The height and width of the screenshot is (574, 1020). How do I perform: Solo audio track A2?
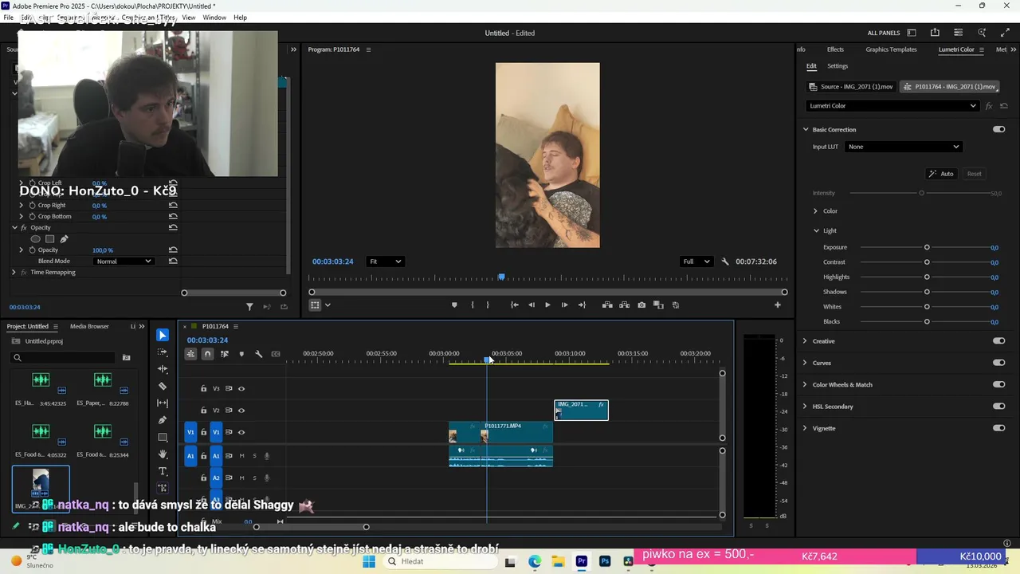pos(254,478)
